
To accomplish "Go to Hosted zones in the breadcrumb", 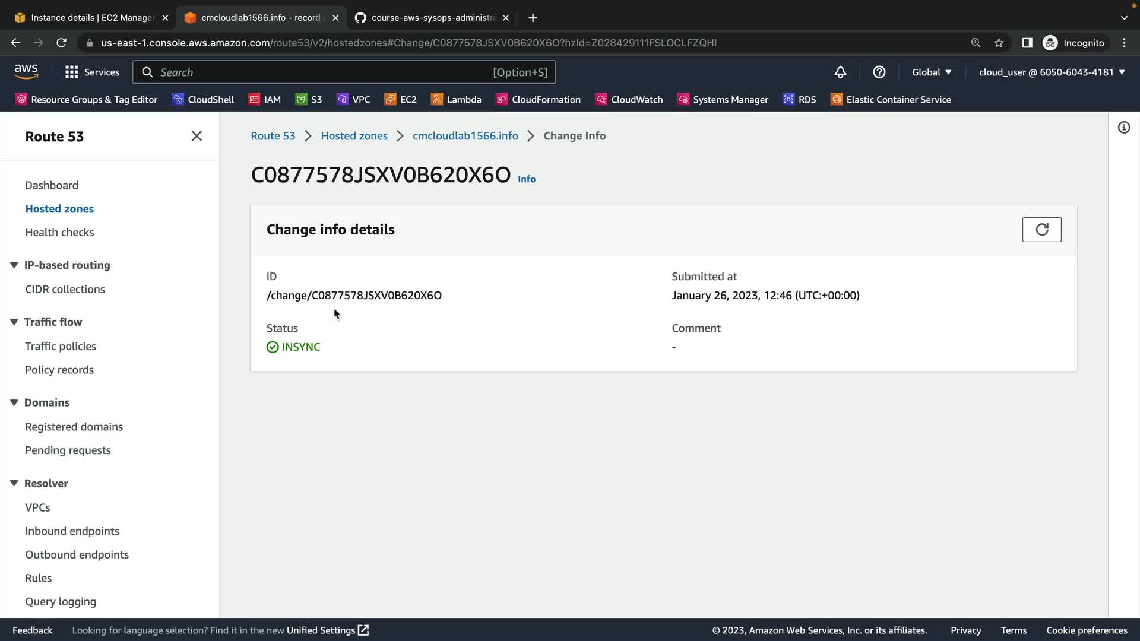I will pyautogui.click(x=354, y=136).
